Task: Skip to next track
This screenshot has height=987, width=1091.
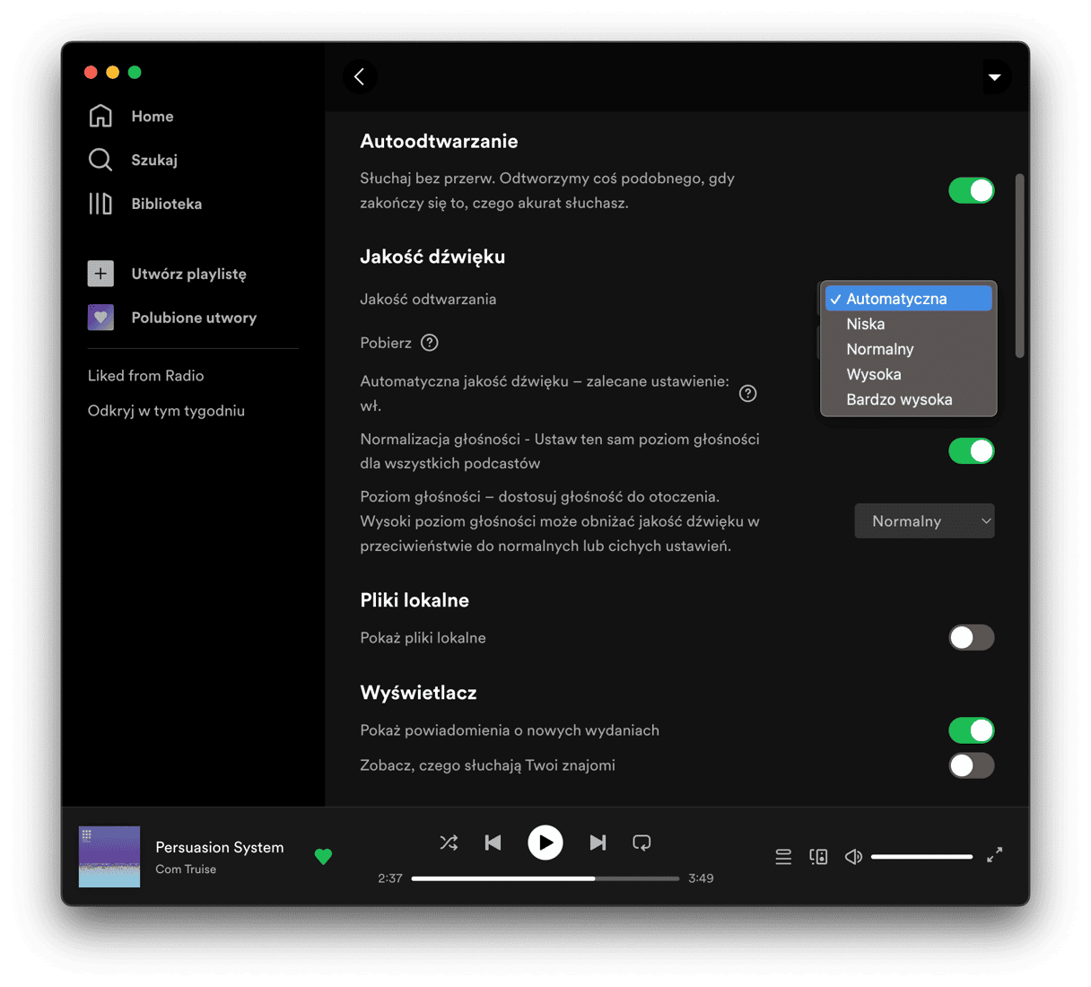Action: (x=598, y=843)
